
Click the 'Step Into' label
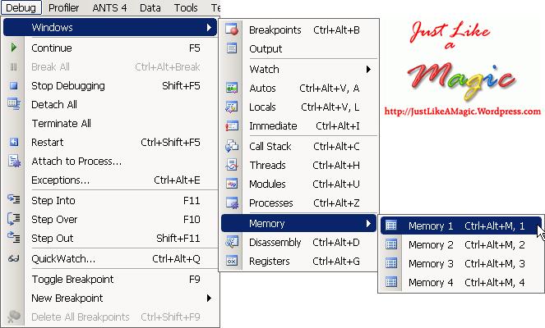tap(53, 201)
